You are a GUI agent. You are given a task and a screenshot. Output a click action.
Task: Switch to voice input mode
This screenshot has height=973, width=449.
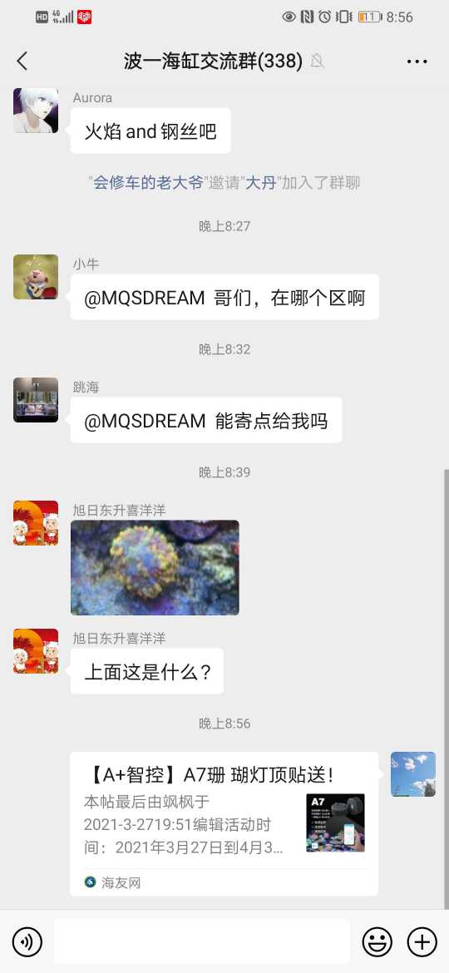(x=27, y=942)
